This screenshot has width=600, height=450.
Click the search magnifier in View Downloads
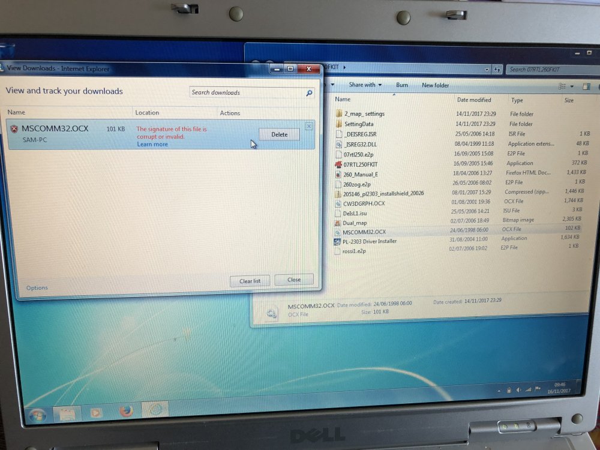click(x=310, y=93)
